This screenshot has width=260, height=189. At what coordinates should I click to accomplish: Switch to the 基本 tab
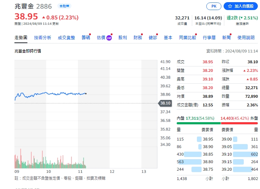click(168, 38)
